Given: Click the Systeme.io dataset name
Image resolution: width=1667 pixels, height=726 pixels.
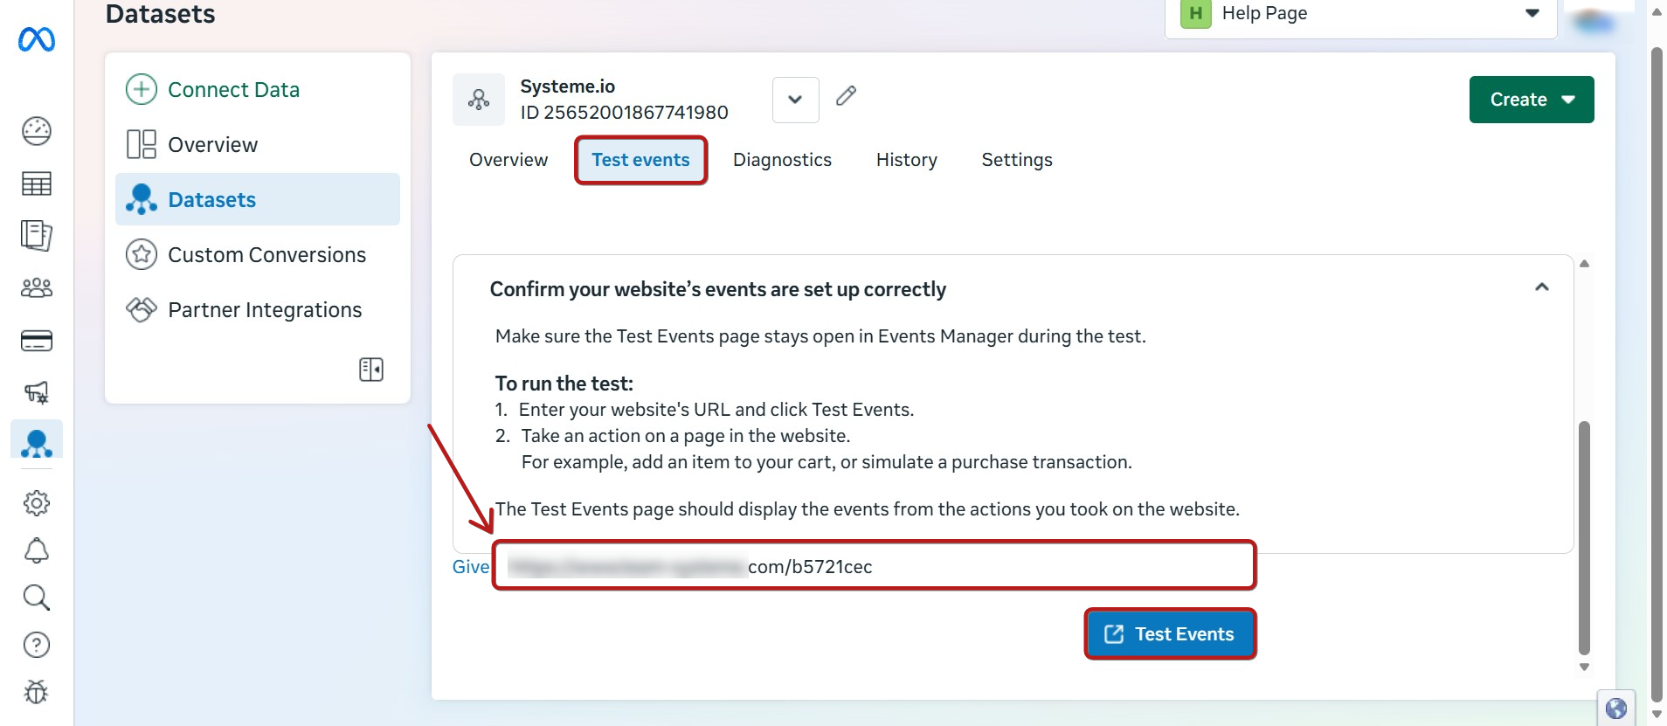Looking at the screenshot, I should click(568, 86).
